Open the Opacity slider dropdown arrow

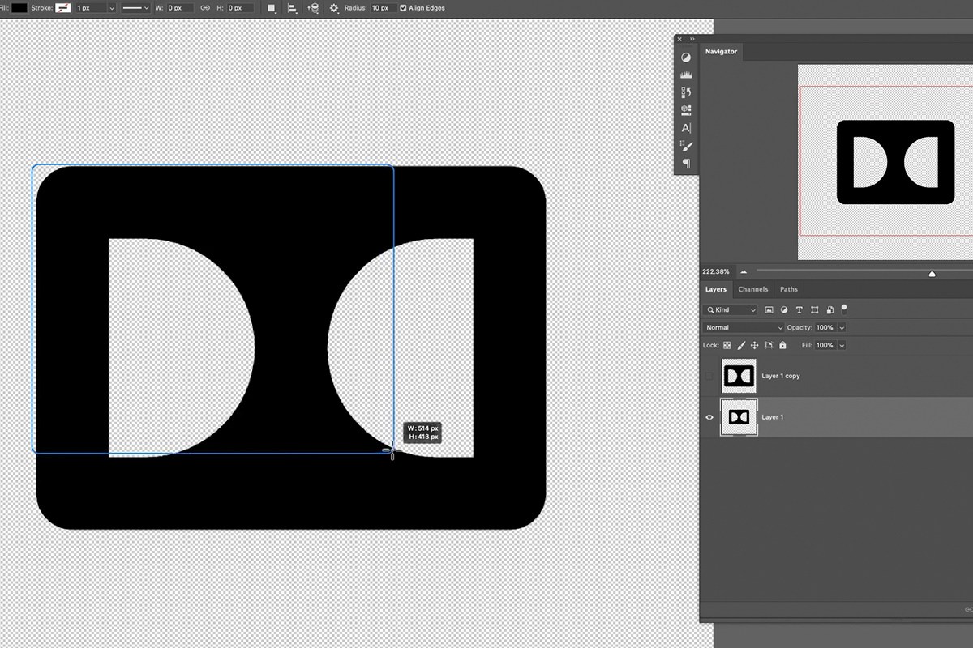[x=842, y=327]
